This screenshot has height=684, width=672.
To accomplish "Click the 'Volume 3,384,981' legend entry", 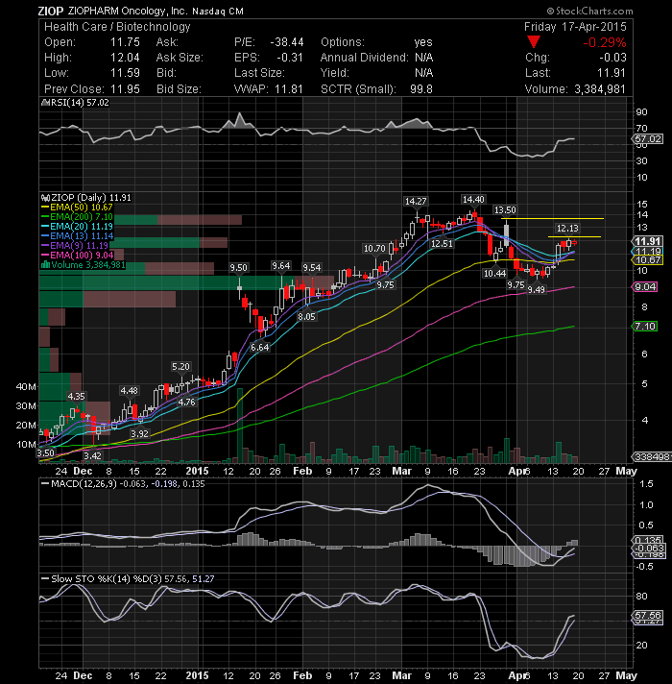I will (87, 265).
